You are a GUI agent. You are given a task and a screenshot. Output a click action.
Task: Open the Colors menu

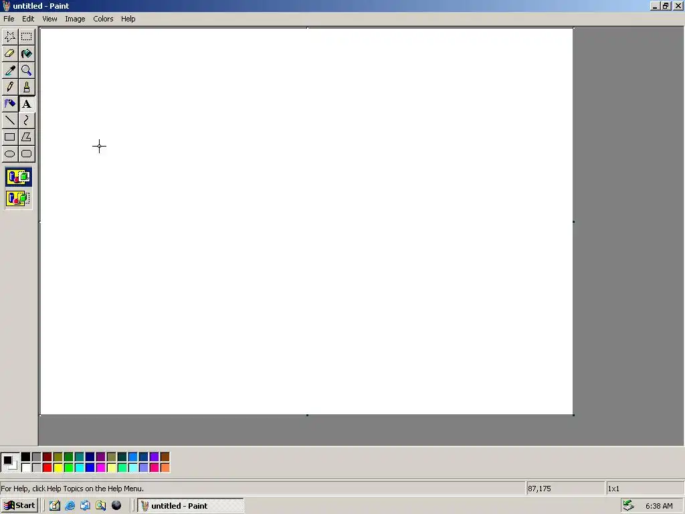(x=103, y=19)
